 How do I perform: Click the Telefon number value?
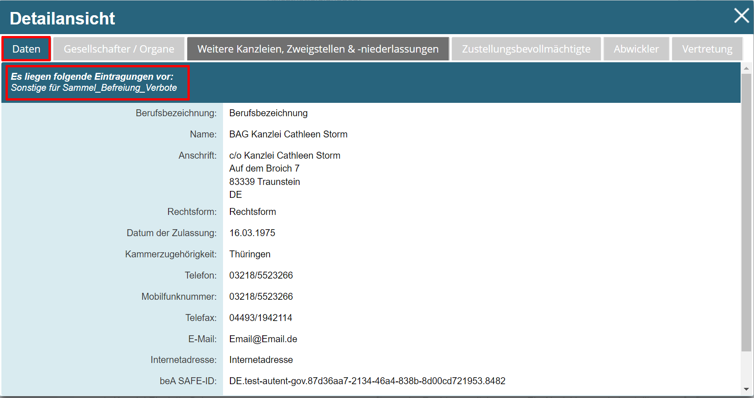tap(261, 275)
